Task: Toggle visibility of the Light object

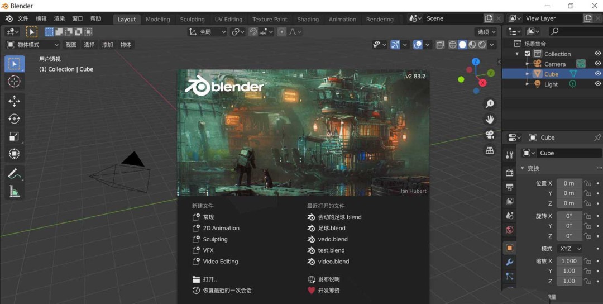Action: pos(597,84)
